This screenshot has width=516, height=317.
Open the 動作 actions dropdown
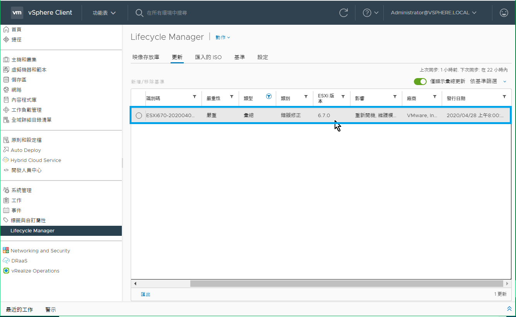pyautogui.click(x=223, y=37)
